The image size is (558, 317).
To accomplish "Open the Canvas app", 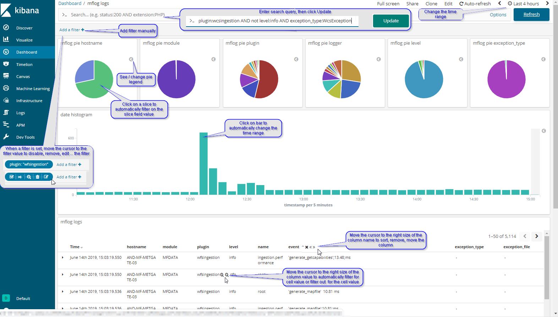I will click(23, 77).
